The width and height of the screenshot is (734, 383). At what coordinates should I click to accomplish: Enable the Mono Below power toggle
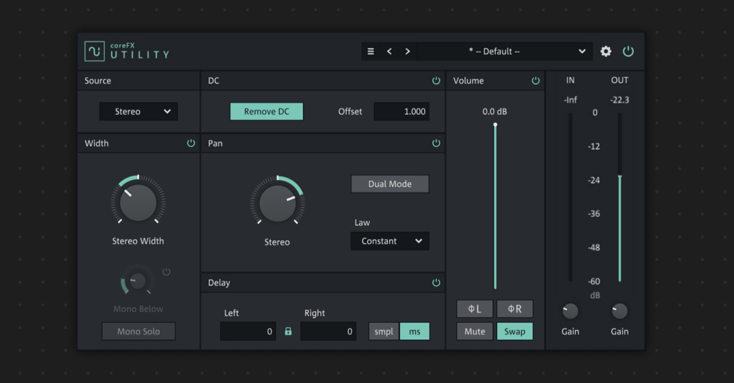pos(166,272)
